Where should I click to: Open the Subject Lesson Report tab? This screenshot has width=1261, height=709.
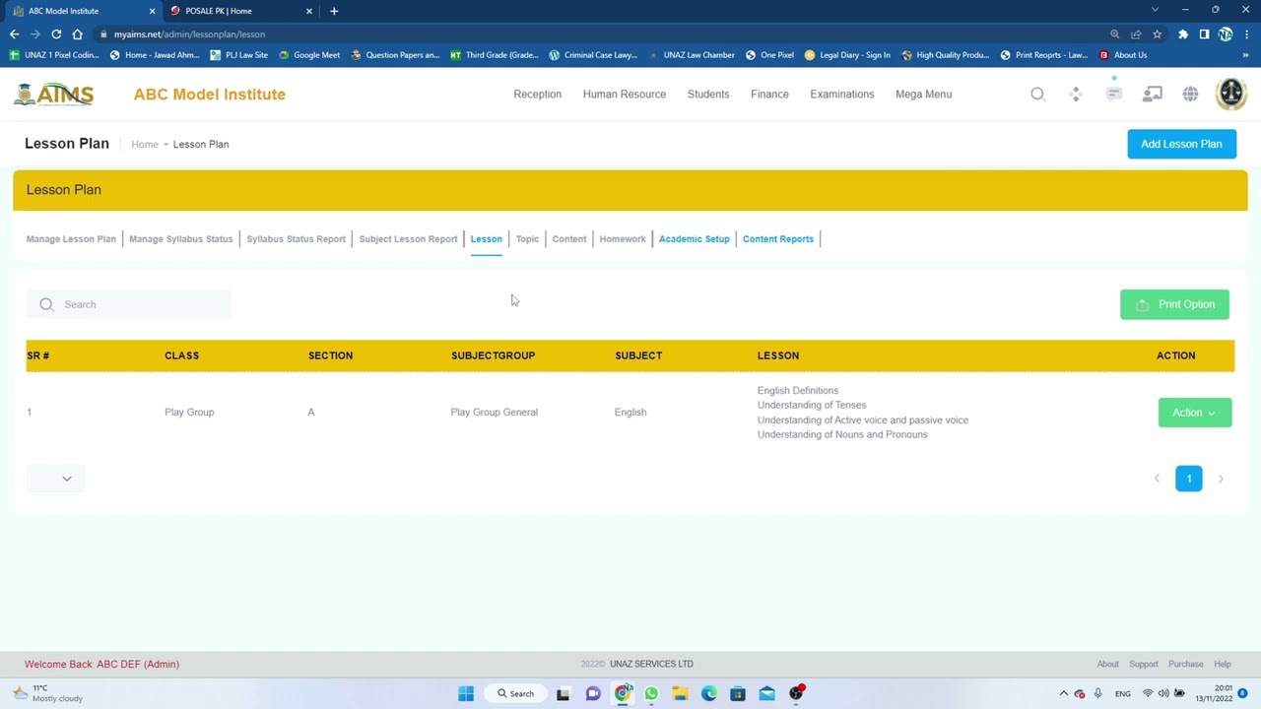tap(409, 239)
